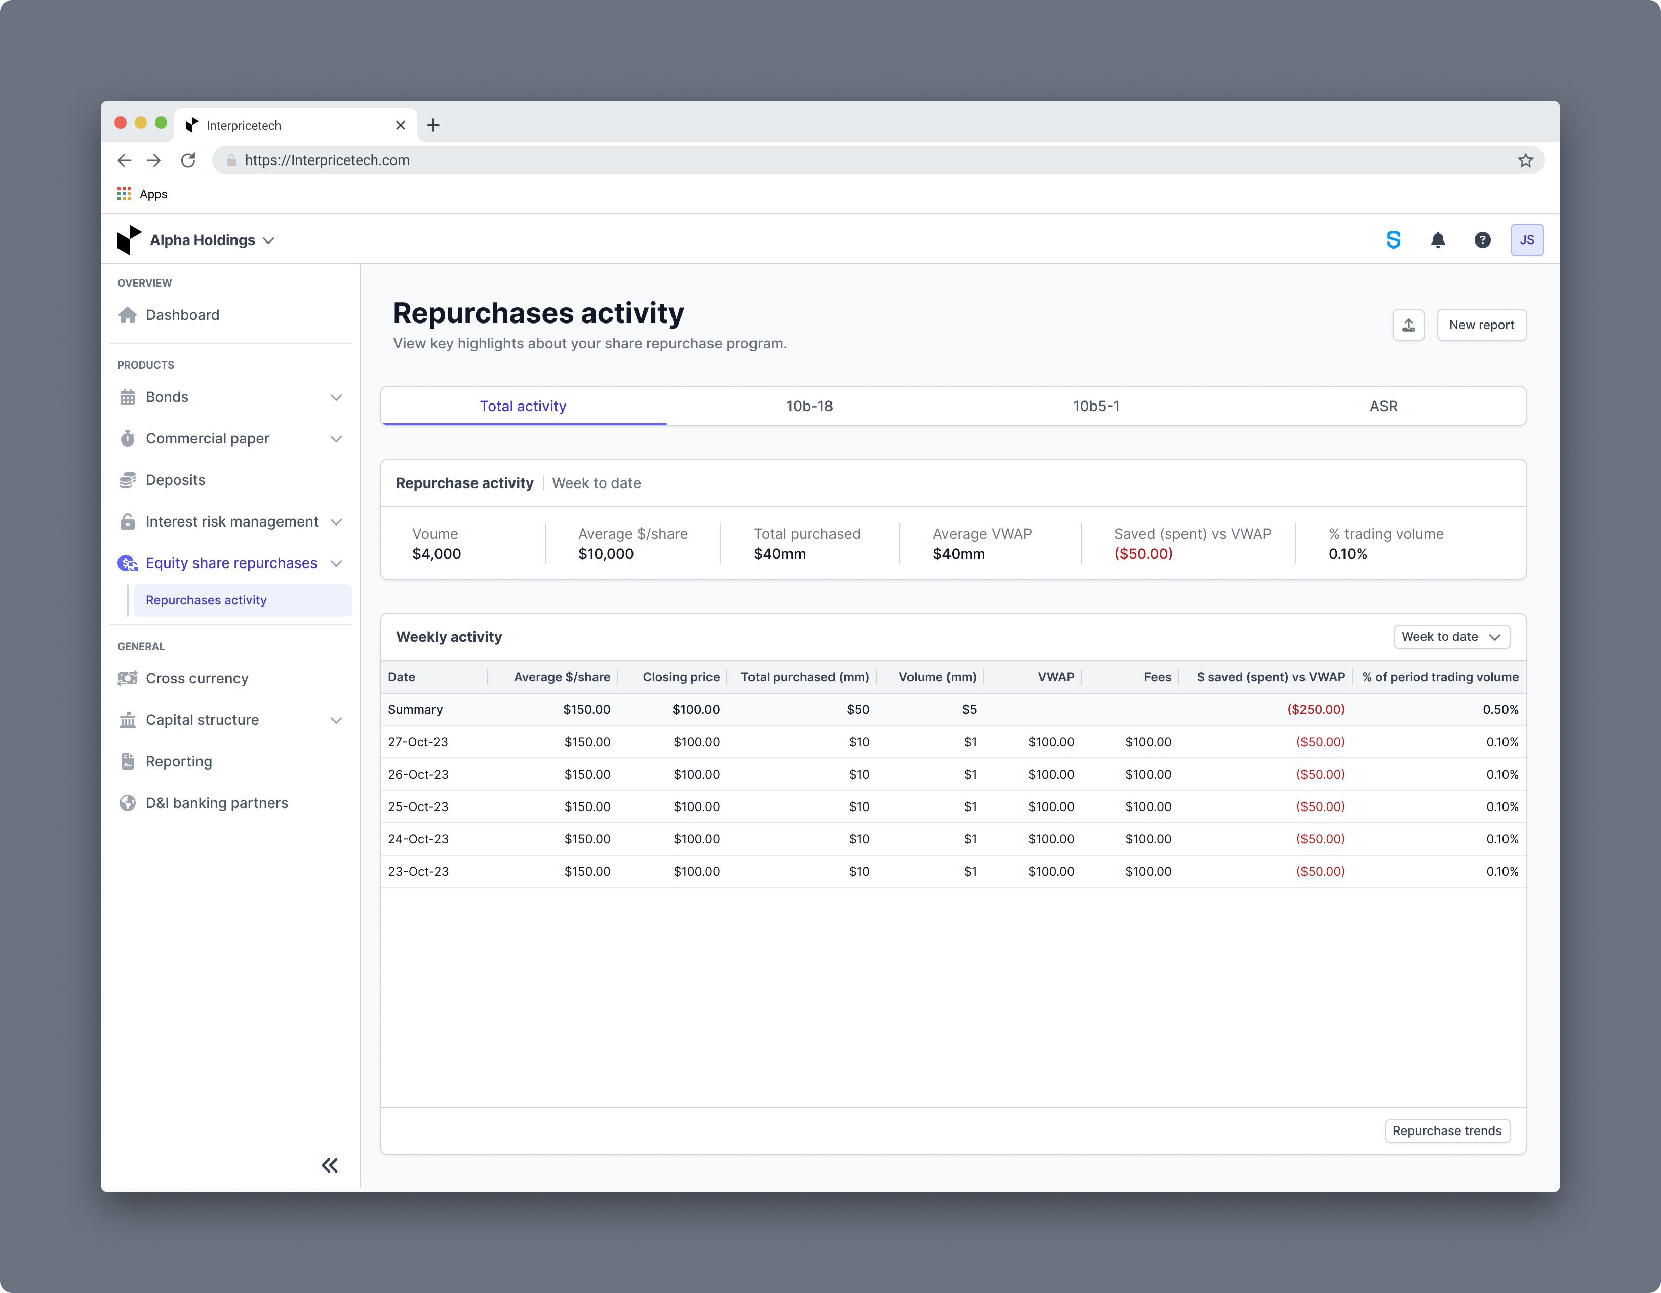Click the New report button
This screenshot has height=1293, width=1661.
1481,326
